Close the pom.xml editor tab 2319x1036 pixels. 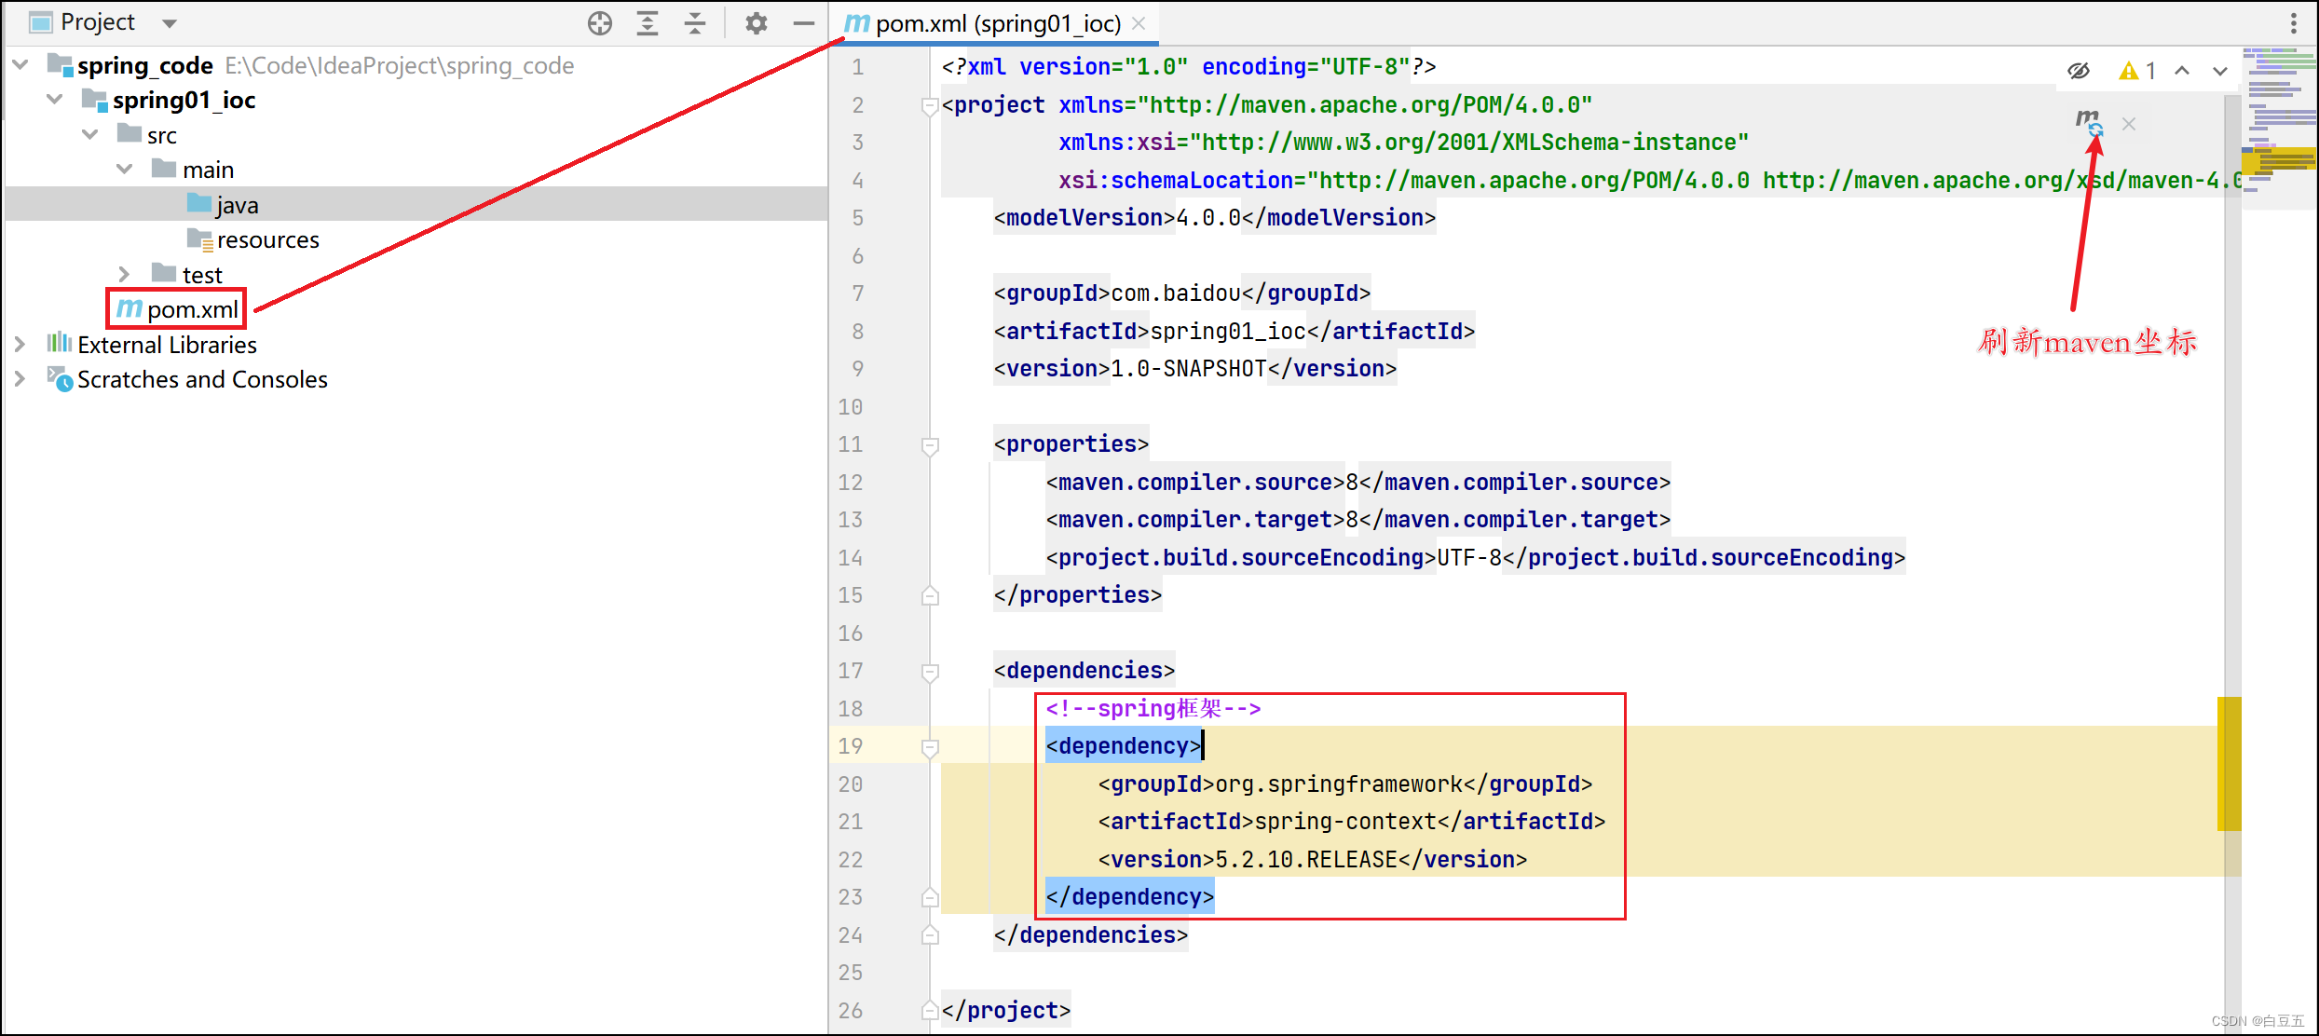pyautogui.click(x=1139, y=23)
